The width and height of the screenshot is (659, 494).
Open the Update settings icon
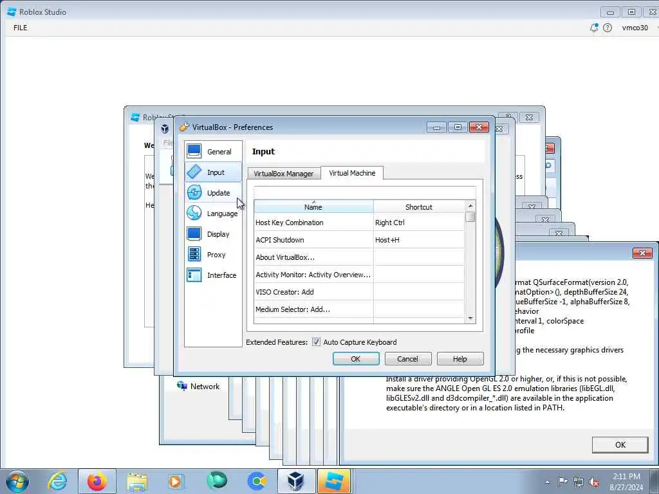coord(194,193)
